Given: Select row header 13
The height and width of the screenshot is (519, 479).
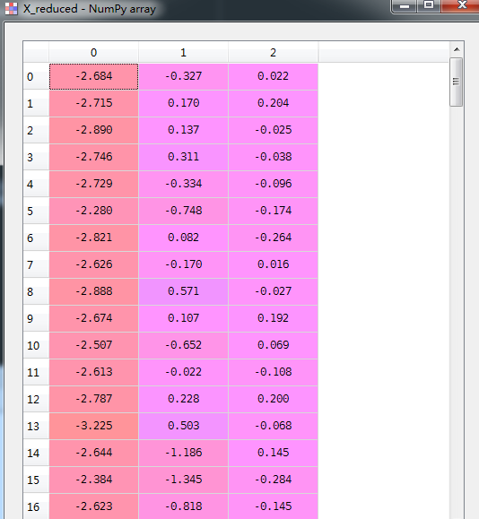Looking at the screenshot, I should 36,426.
